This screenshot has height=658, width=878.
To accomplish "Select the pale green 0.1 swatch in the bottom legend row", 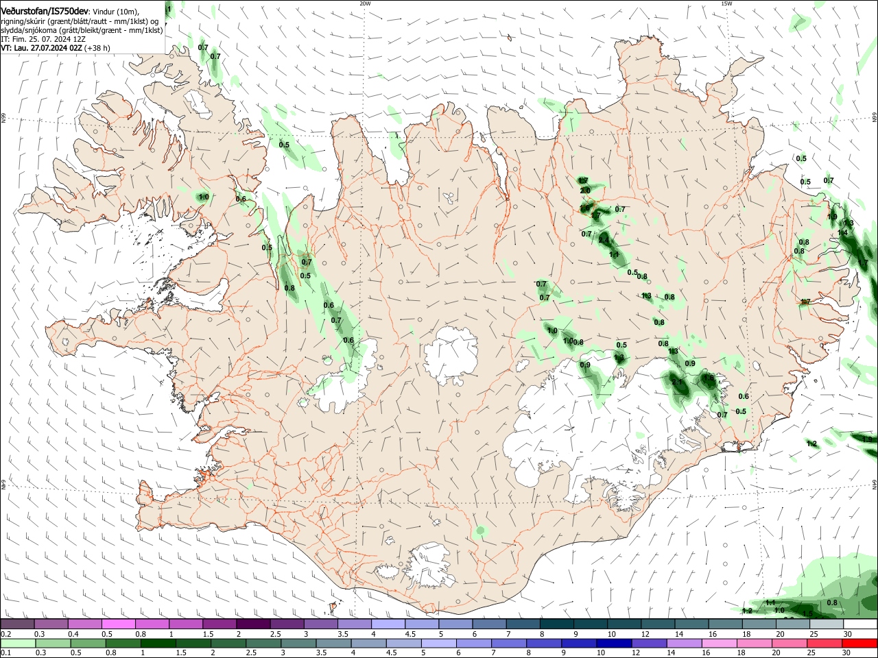I will pyautogui.click(x=18, y=643).
